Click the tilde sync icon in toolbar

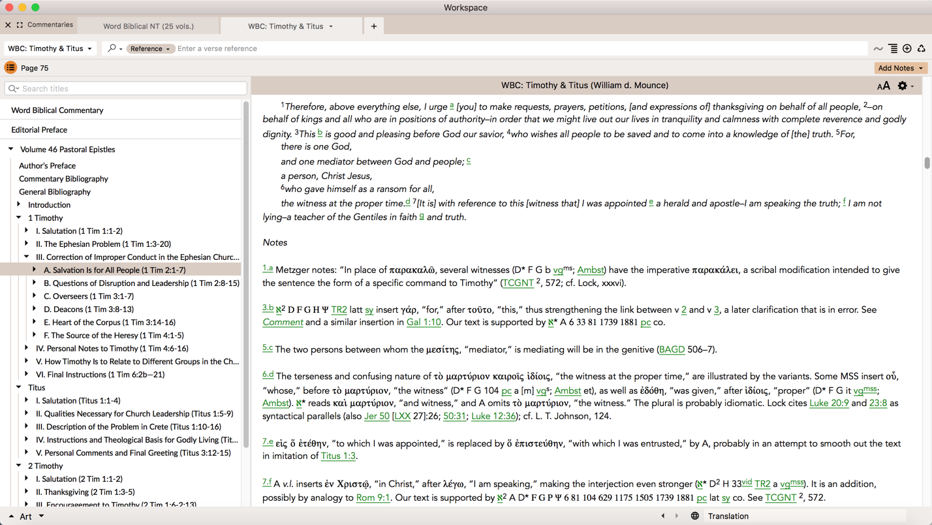click(x=878, y=48)
